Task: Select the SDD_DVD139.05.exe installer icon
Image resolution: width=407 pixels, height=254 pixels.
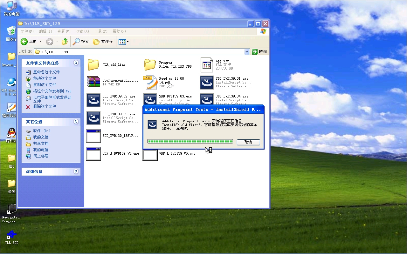Action: (x=93, y=118)
